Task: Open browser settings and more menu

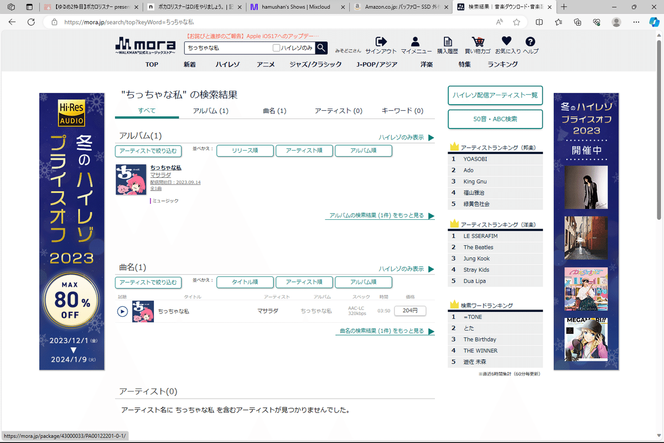Action: (635, 22)
